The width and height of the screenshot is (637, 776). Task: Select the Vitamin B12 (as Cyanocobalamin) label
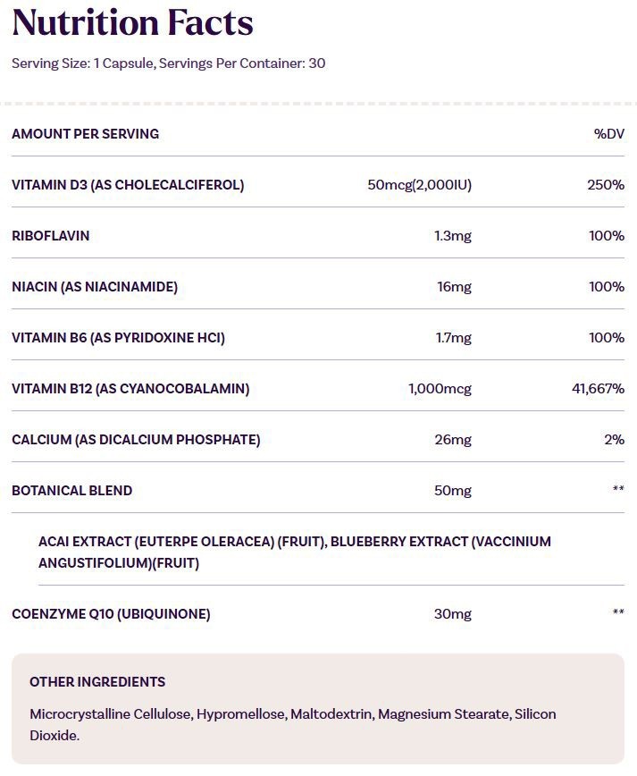click(130, 389)
